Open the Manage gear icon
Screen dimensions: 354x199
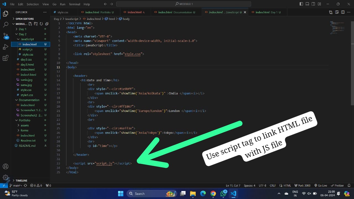(6, 177)
